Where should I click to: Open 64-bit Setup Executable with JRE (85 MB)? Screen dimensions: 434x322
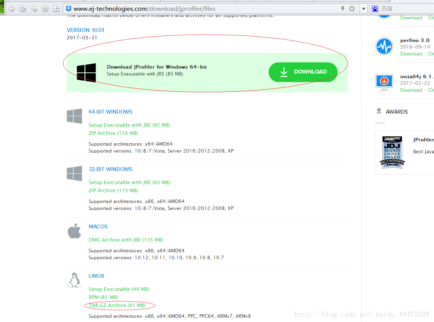click(129, 125)
